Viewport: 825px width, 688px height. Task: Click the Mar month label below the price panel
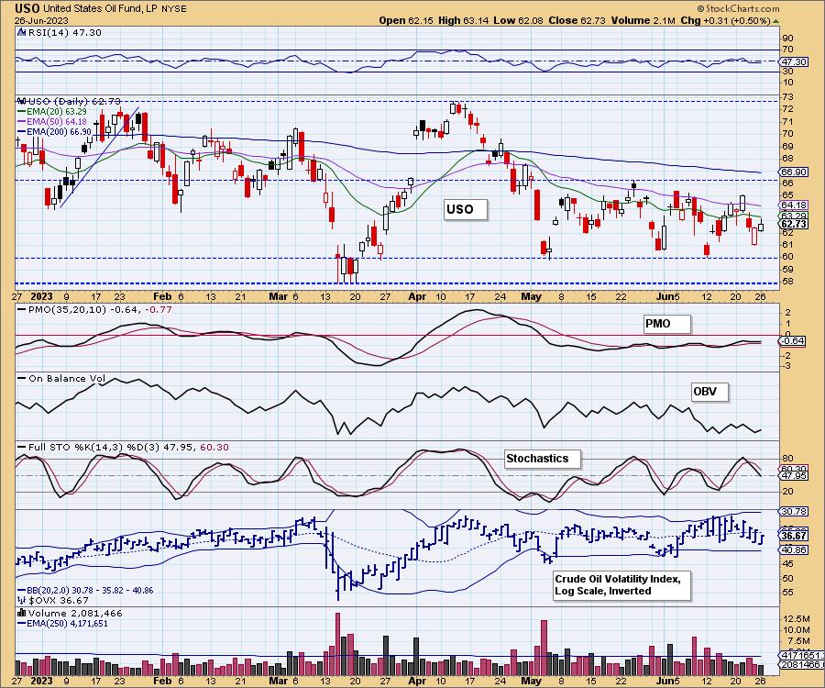click(x=278, y=296)
